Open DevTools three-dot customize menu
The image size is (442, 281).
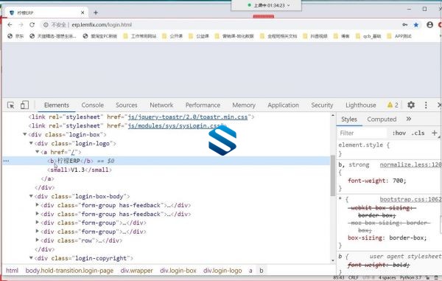(426, 105)
